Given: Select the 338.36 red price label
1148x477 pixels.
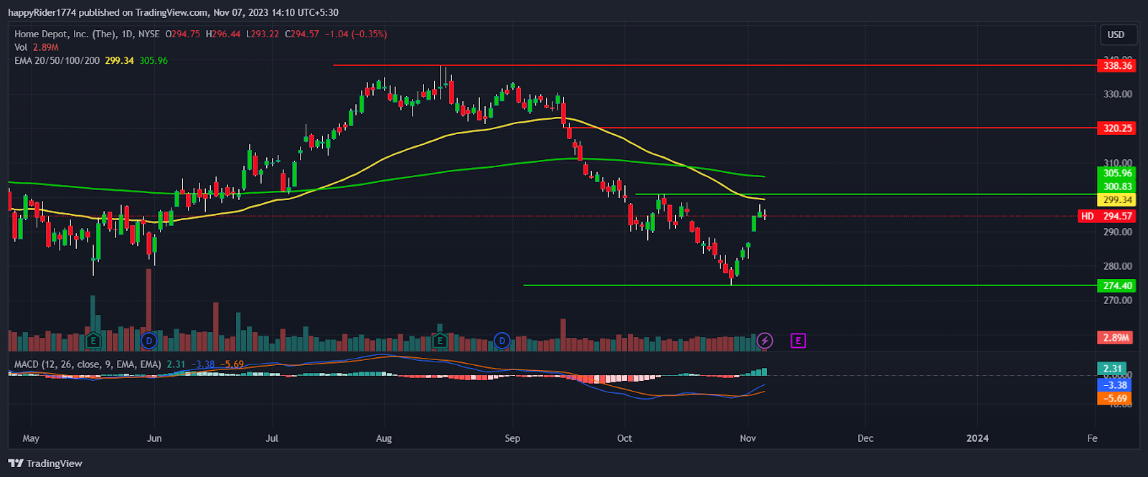Looking at the screenshot, I should [x=1117, y=65].
